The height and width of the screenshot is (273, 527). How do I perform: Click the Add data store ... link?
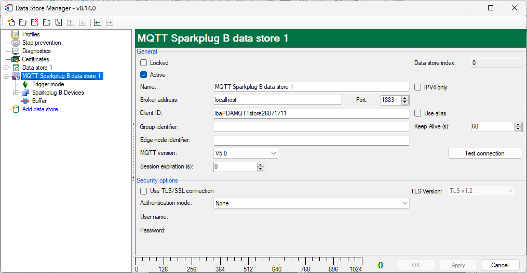click(43, 109)
